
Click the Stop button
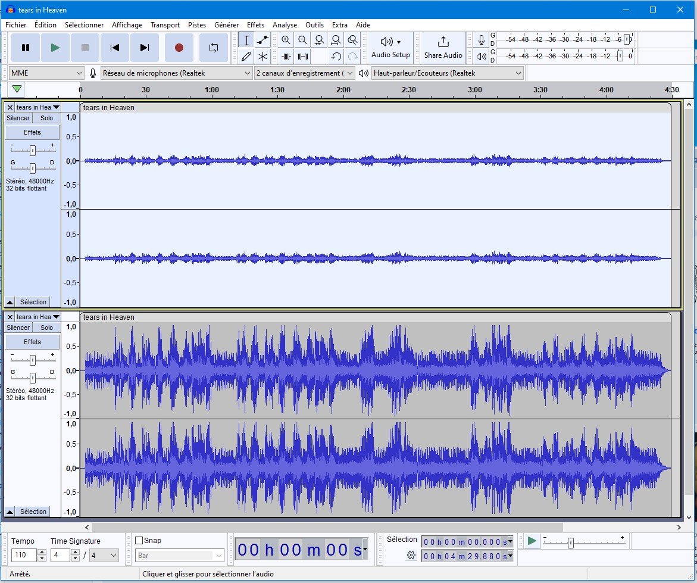click(85, 48)
